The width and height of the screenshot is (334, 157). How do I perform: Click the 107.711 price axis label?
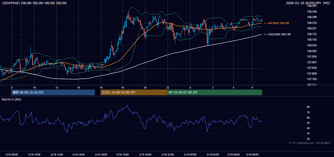click(312, 85)
